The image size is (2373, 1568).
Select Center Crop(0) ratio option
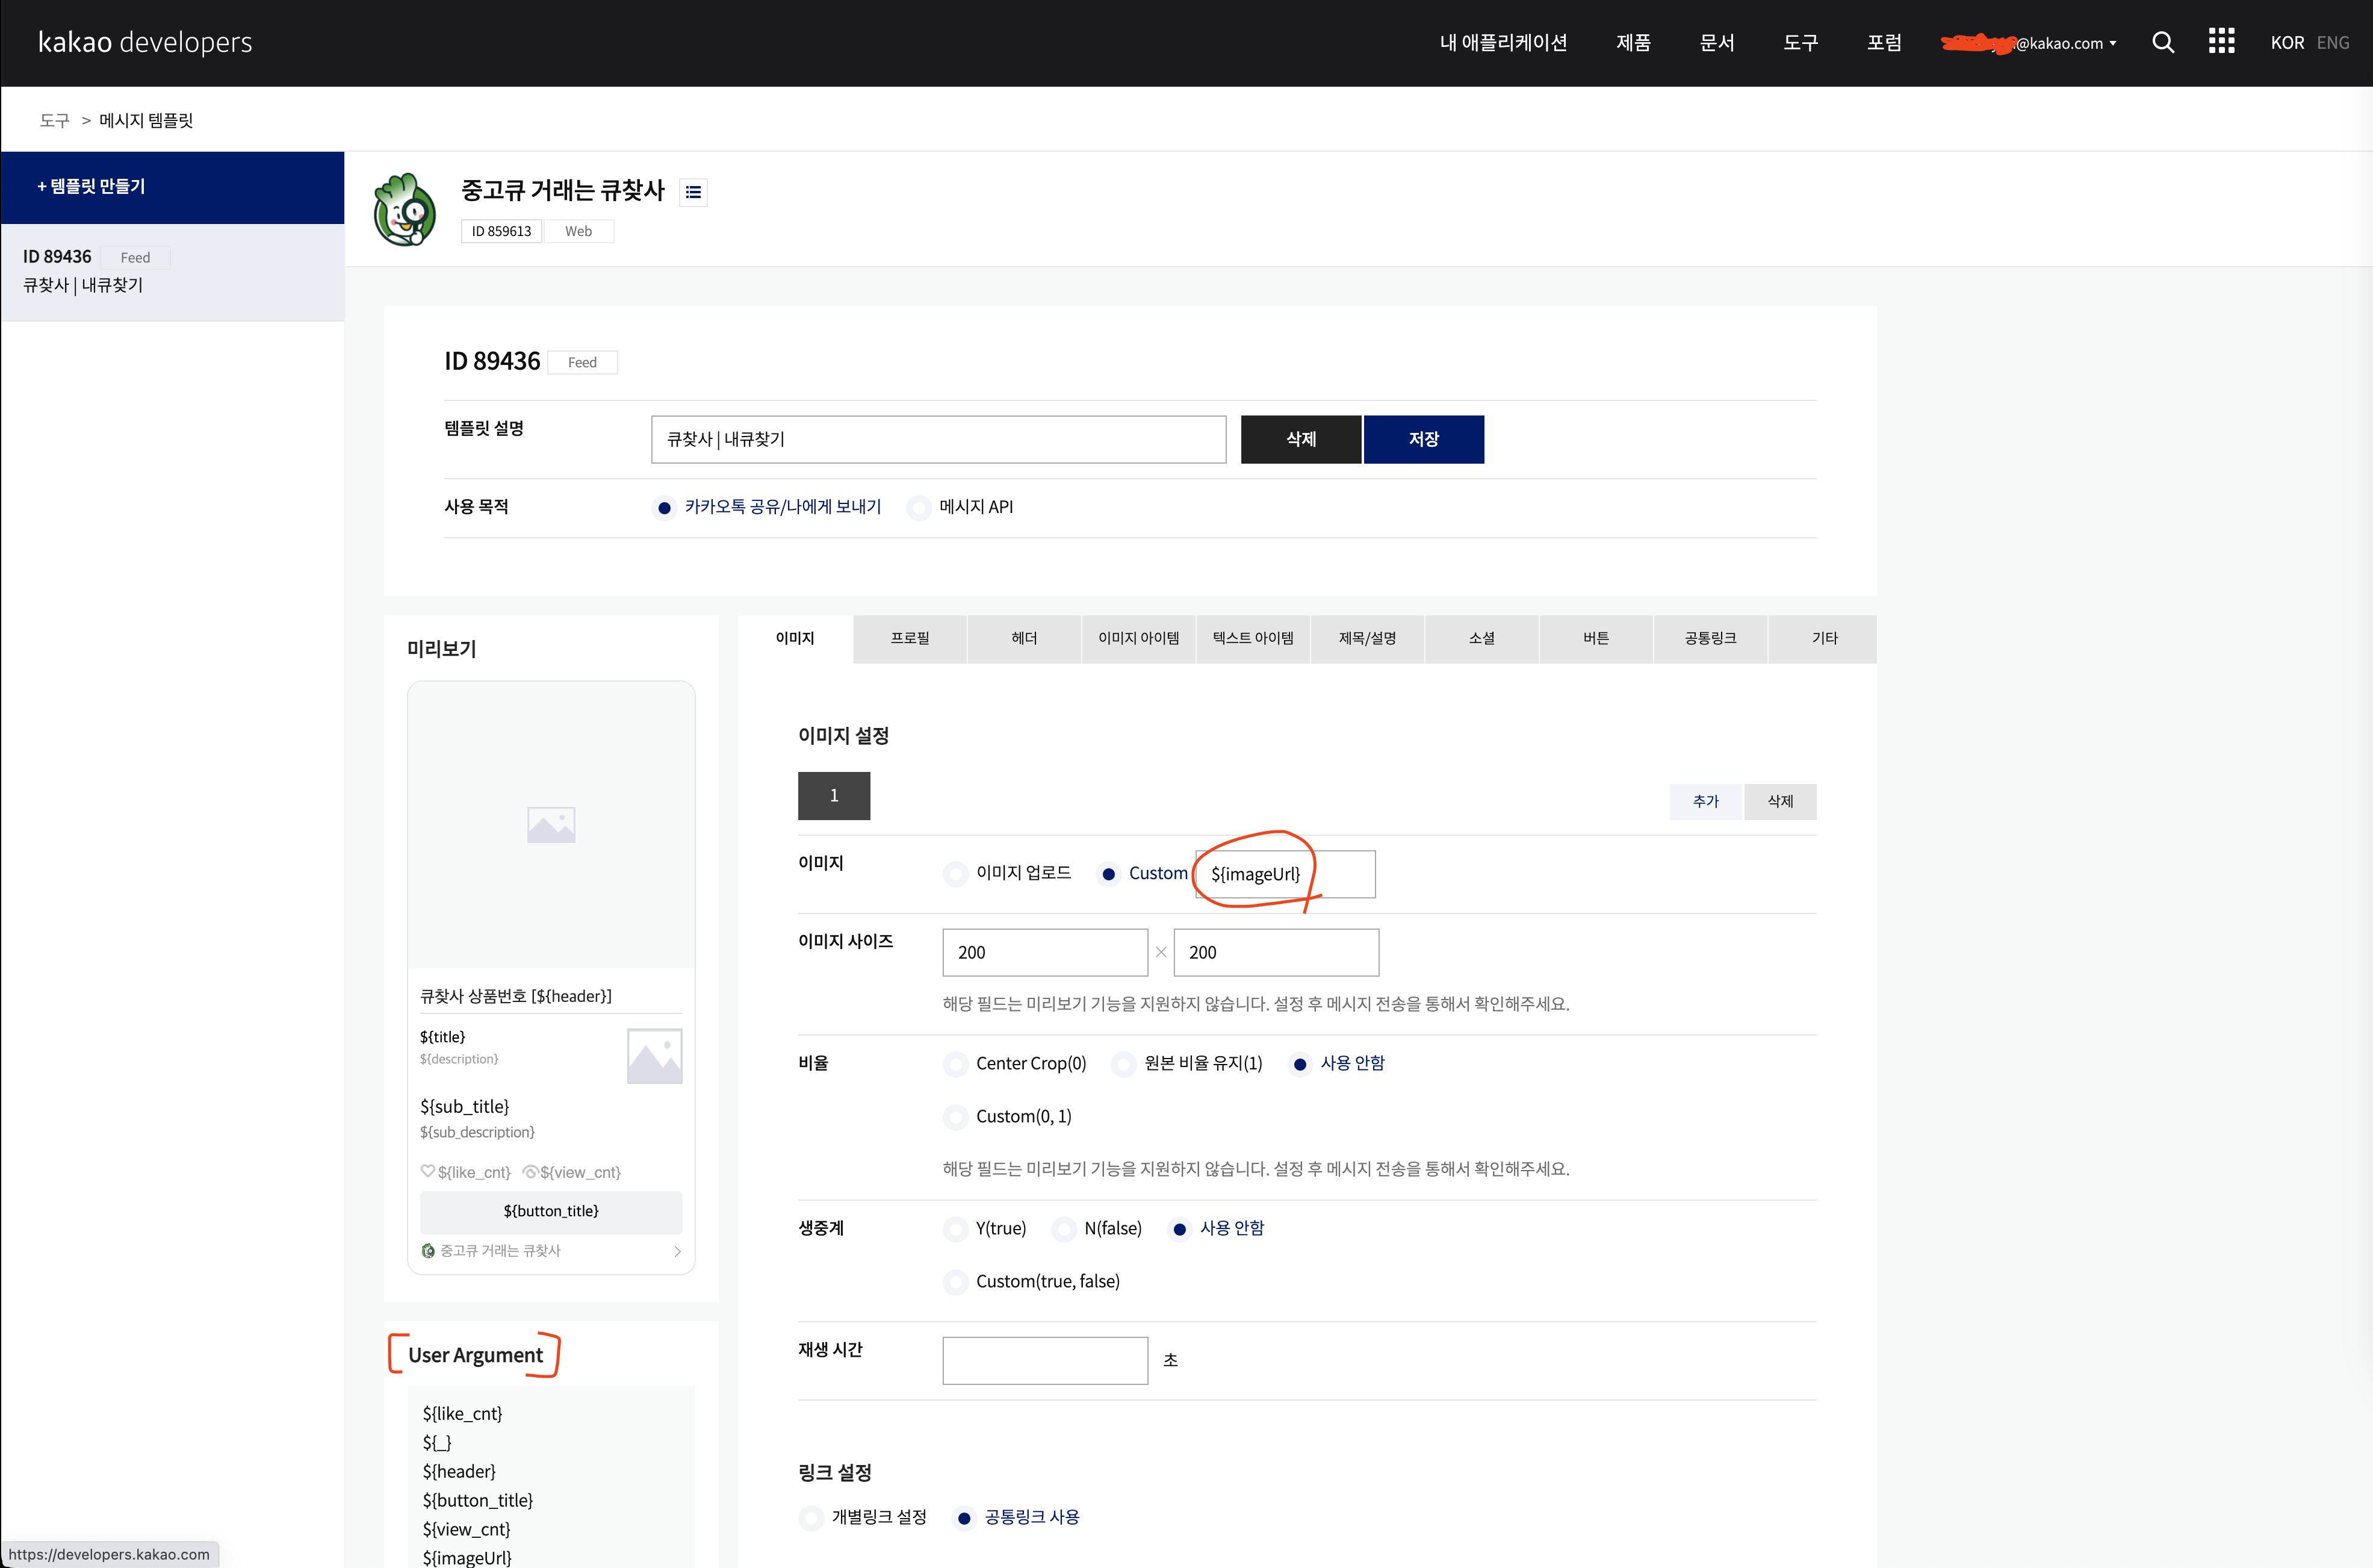point(957,1064)
